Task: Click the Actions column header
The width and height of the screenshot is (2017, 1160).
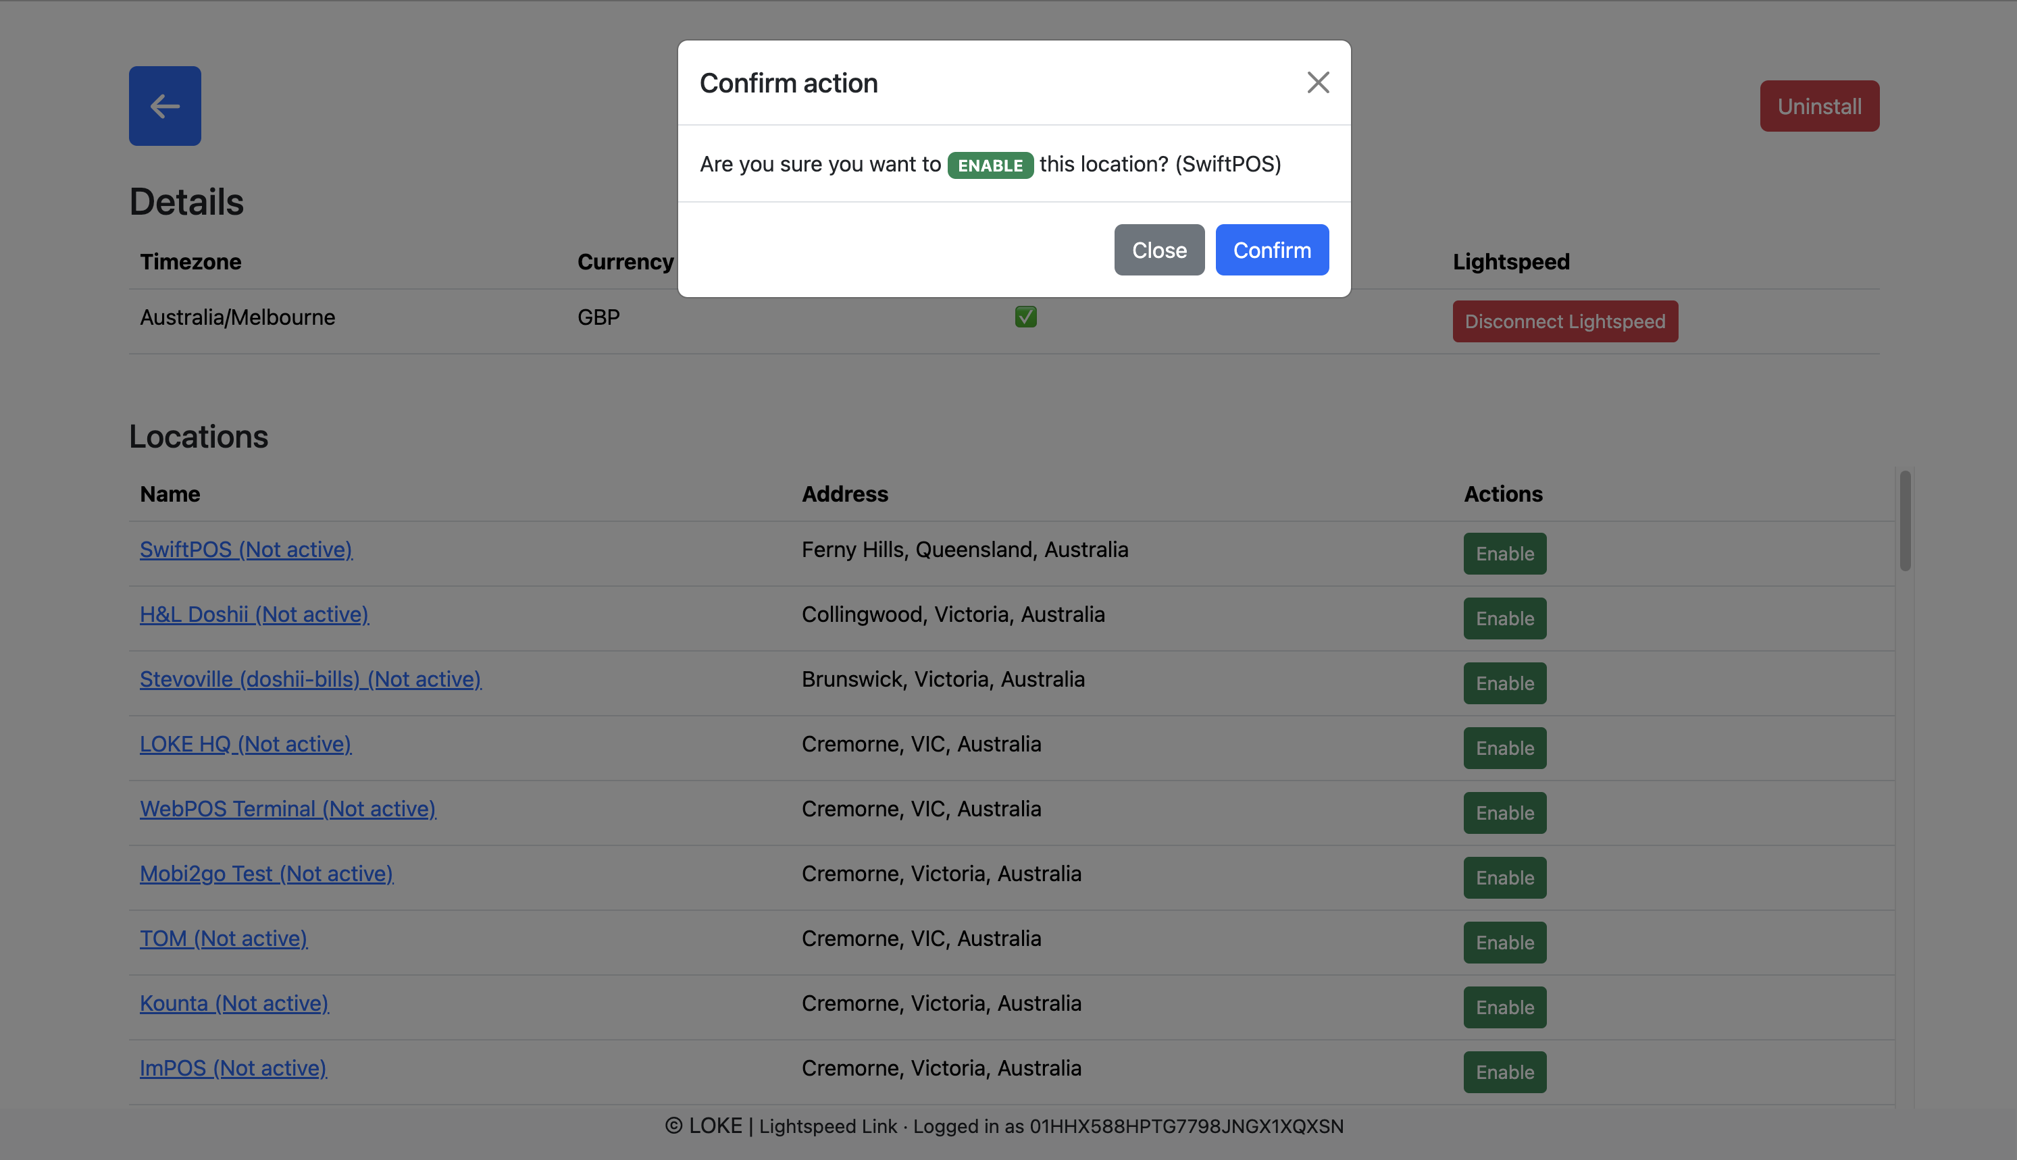Action: click(x=1503, y=494)
